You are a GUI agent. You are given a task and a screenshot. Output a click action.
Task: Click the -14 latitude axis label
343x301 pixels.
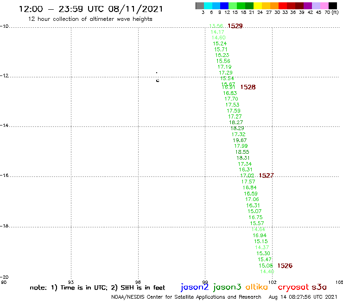click(4, 125)
